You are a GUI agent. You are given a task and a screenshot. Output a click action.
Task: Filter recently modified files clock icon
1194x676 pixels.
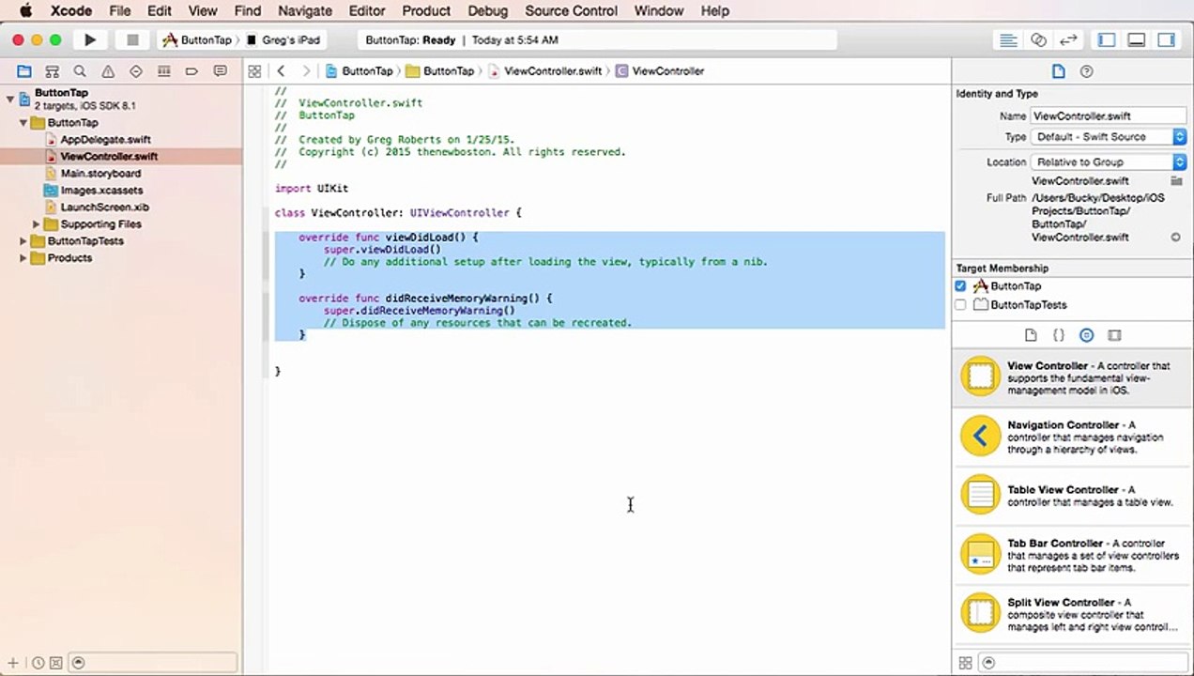[x=38, y=663]
